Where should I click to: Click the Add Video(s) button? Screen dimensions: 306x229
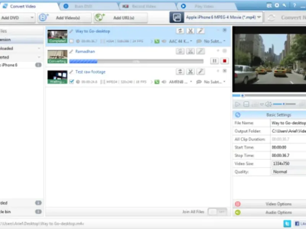tap(65, 18)
